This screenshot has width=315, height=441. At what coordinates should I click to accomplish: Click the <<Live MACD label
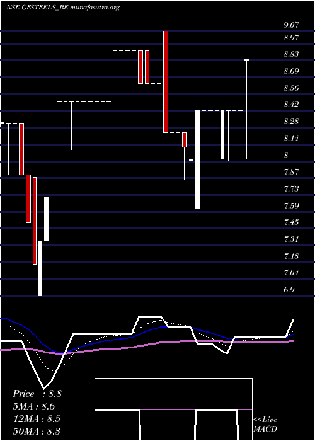(265, 425)
